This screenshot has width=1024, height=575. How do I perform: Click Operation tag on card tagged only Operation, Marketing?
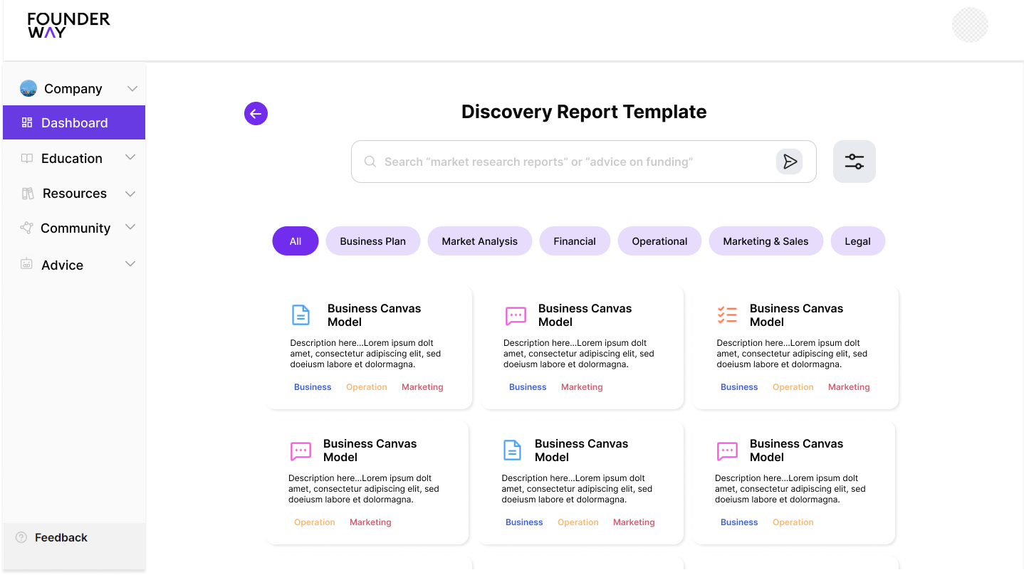[x=315, y=522]
